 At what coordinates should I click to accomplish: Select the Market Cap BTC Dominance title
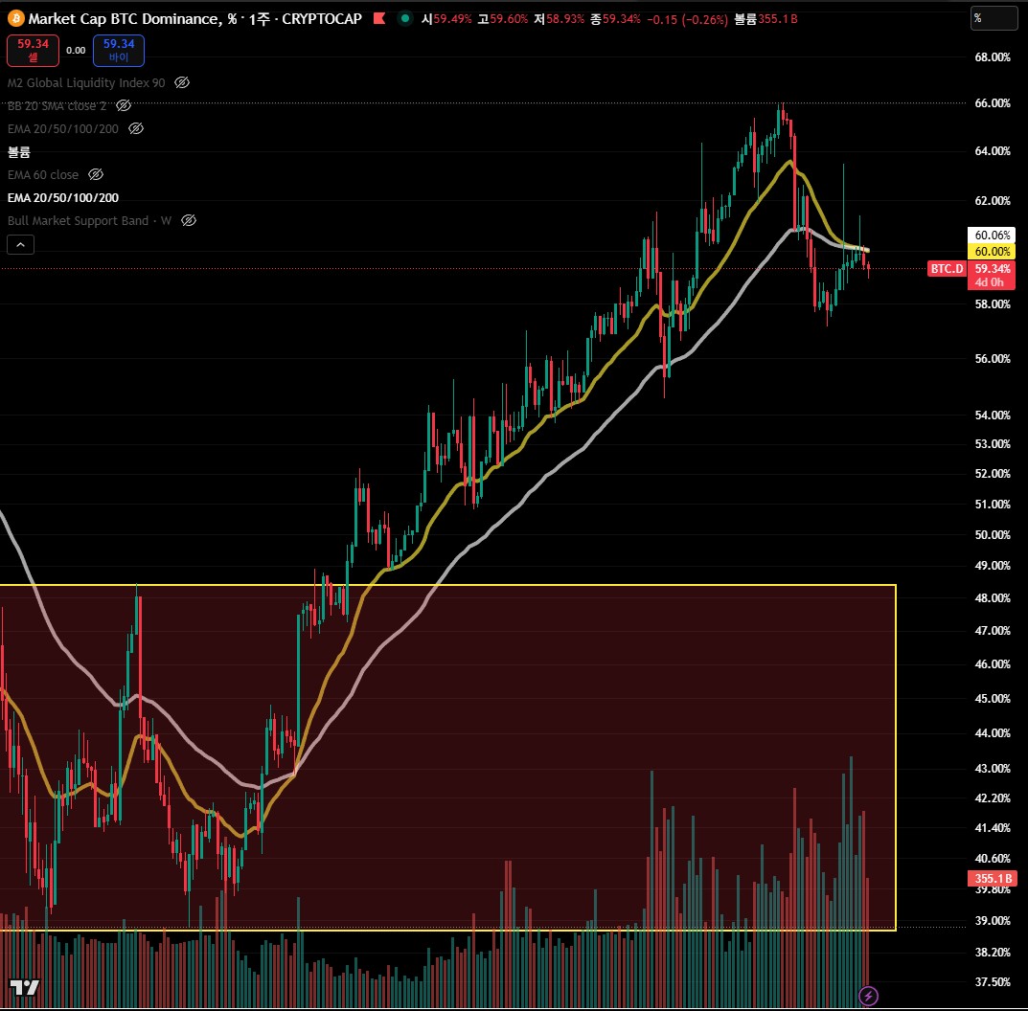pyautogui.click(x=132, y=19)
